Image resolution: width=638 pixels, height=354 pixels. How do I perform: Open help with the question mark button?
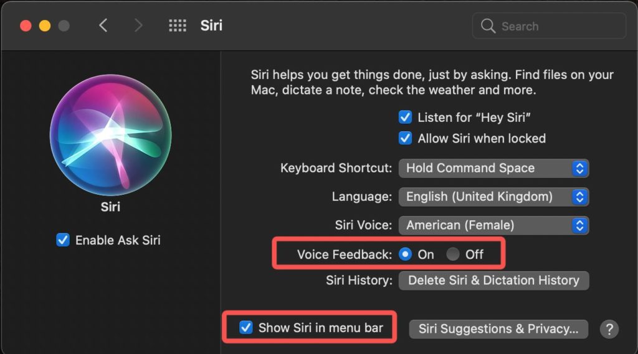coord(609,329)
